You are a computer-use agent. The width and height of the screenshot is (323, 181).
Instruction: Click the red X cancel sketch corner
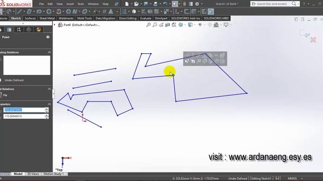[x=313, y=40]
